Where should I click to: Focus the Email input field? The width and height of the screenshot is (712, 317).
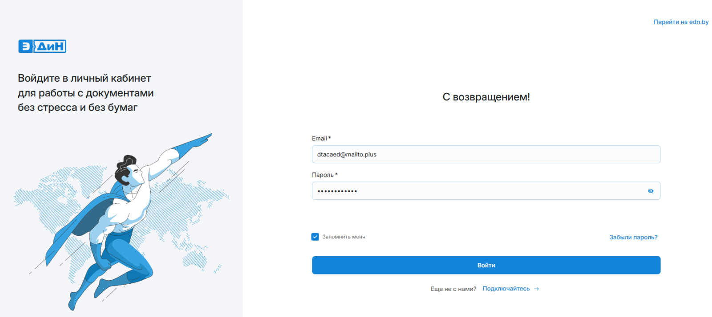click(x=486, y=155)
